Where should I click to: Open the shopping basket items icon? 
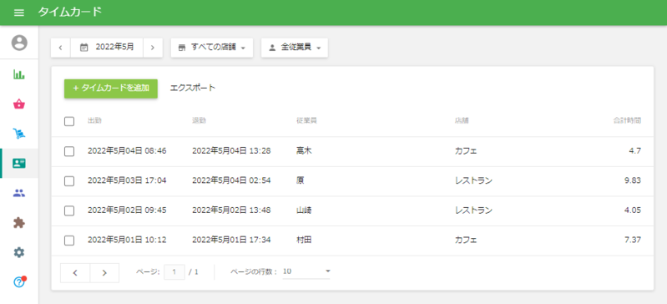point(19,104)
